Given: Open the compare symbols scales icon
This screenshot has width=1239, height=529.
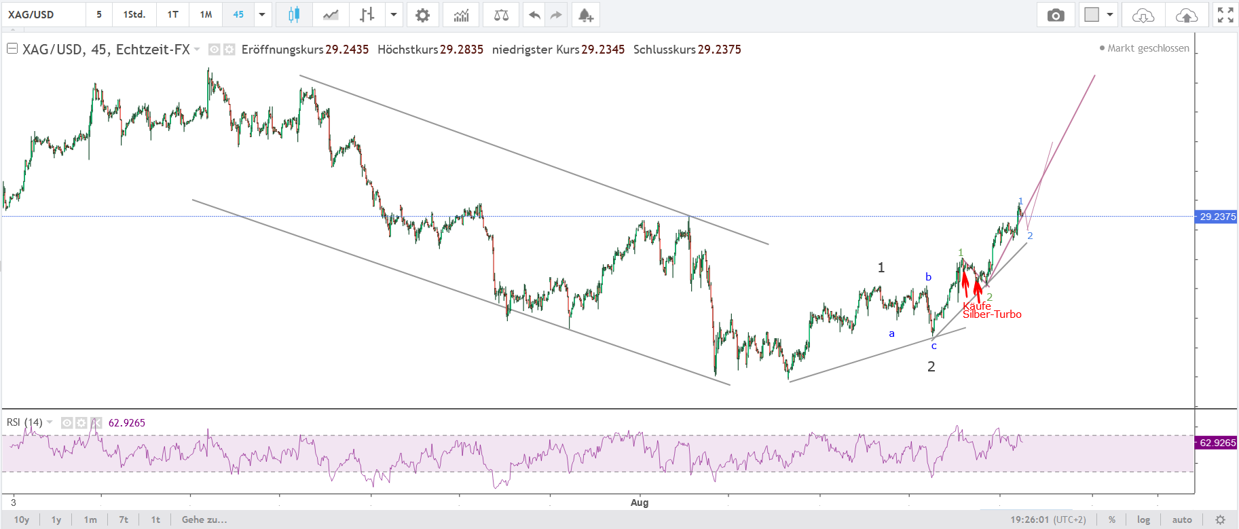Looking at the screenshot, I should pyautogui.click(x=501, y=15).
